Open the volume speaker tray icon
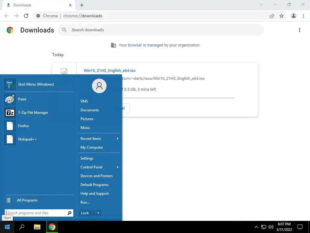The height and width of the screenshot is (233, 310). click(x=271, y=227)
